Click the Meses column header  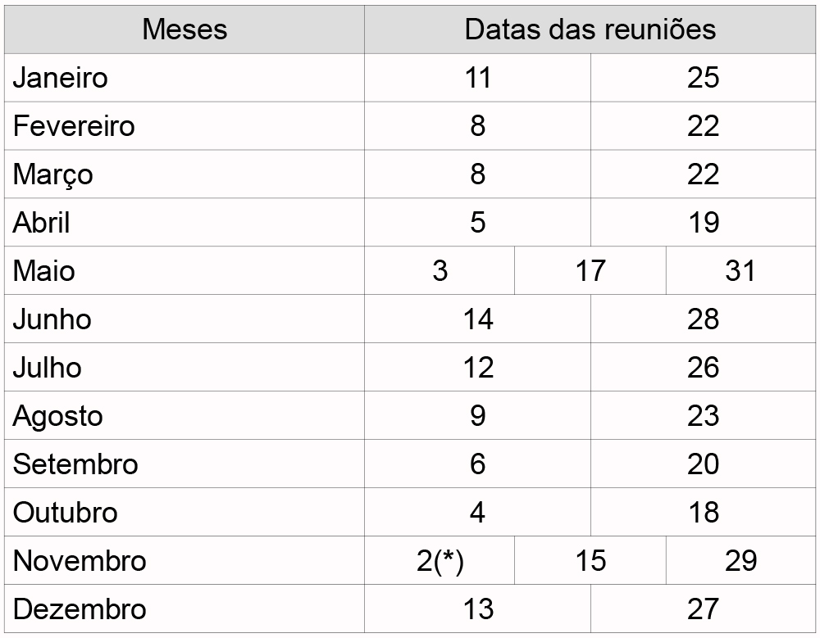pos(184,29)
